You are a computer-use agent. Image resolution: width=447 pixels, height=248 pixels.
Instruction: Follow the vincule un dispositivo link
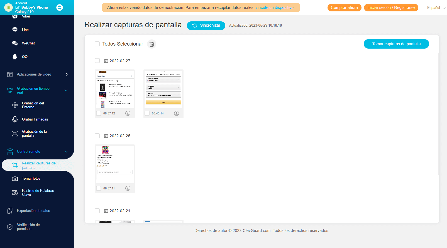tap(275, 8)
